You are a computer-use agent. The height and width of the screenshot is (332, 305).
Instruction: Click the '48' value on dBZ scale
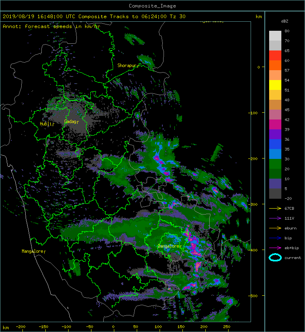click(287, 100)
